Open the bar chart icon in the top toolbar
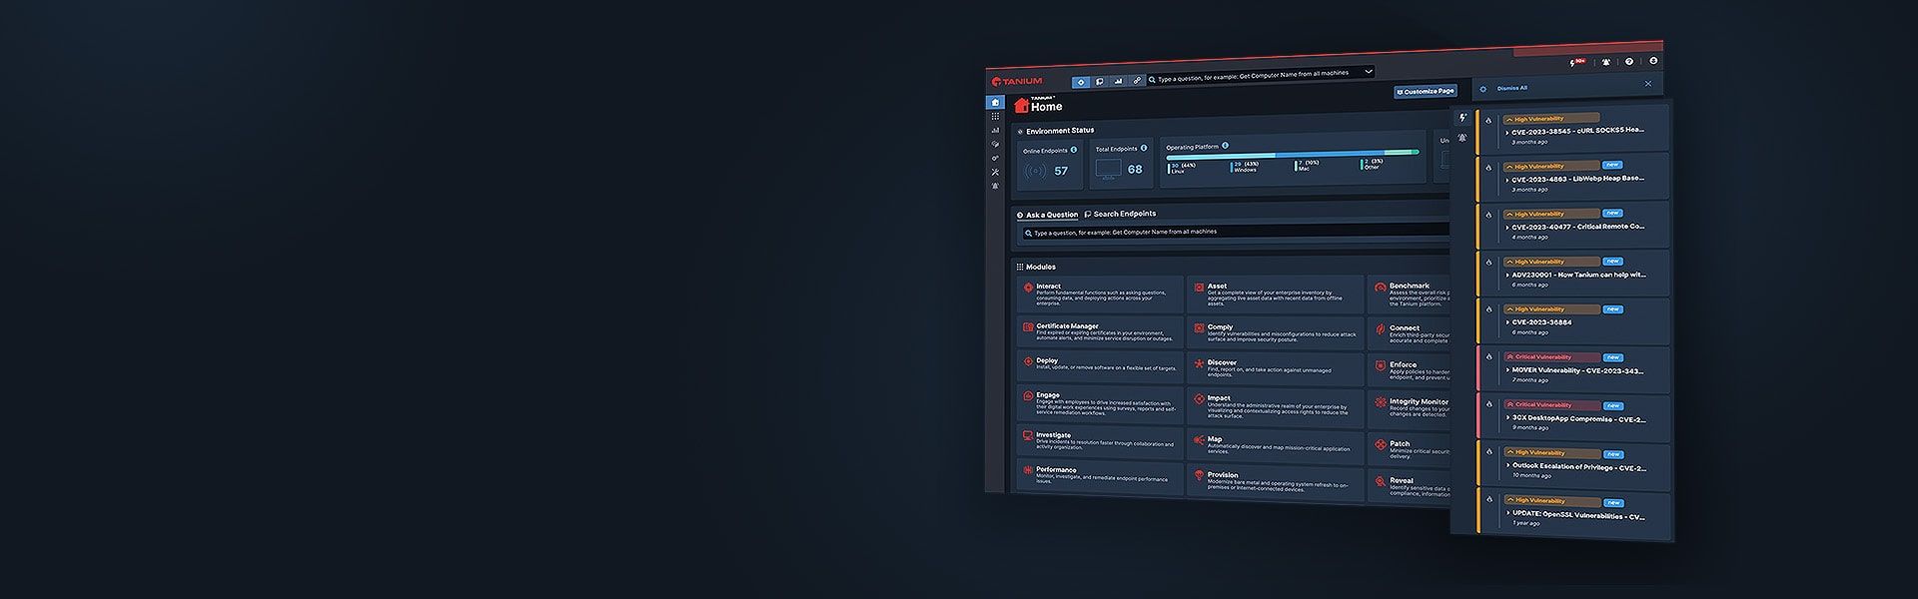The image size is (1918, 599). tap(1118, 81)
